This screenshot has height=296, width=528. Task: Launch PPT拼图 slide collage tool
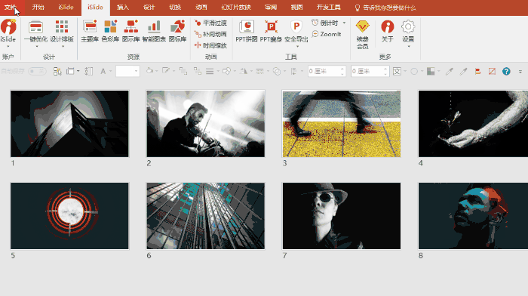point(247,31)
